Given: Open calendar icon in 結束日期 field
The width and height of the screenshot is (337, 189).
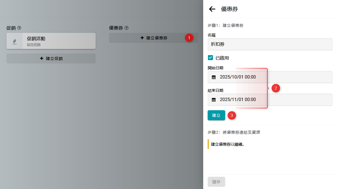Looking at the screenshot, I should click(x=214, y=100).
